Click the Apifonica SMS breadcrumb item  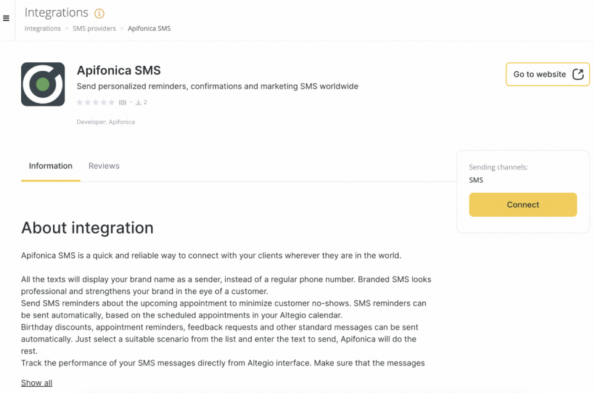149,28
